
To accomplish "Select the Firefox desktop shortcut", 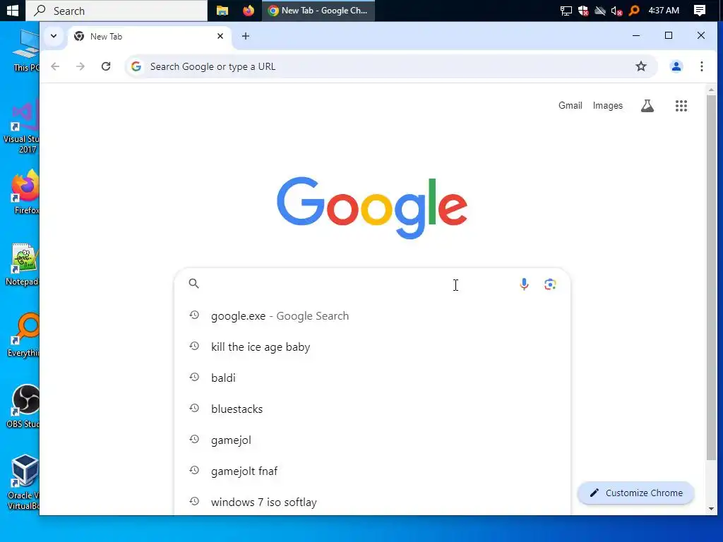I will click(x=25, y=192).
